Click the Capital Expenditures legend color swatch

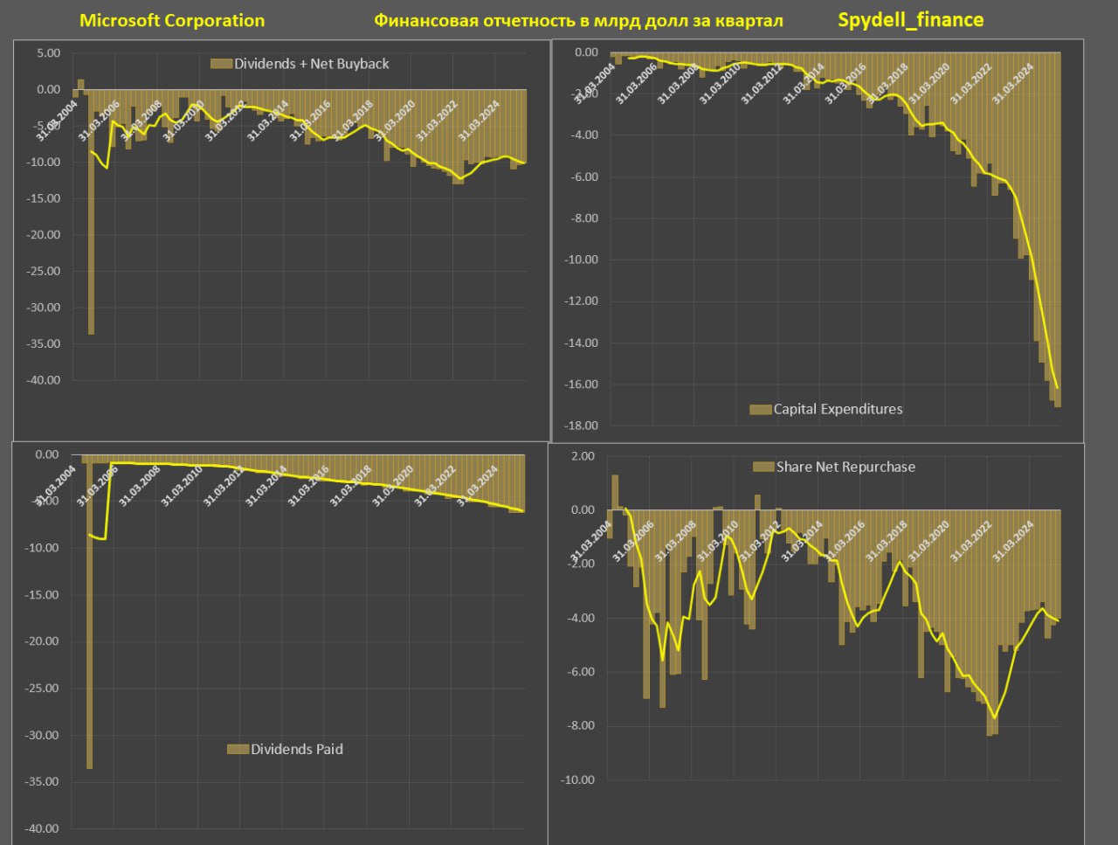pyautogui.click(x=761, y=409)
